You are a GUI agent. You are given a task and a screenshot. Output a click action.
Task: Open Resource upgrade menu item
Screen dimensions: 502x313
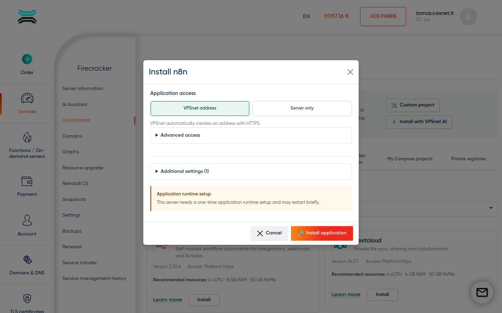(83, 168)
